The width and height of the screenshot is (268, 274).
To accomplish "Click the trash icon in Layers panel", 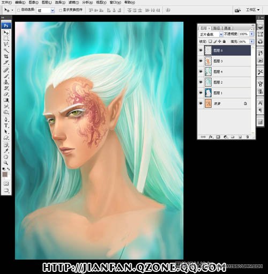I will [247, 137].
